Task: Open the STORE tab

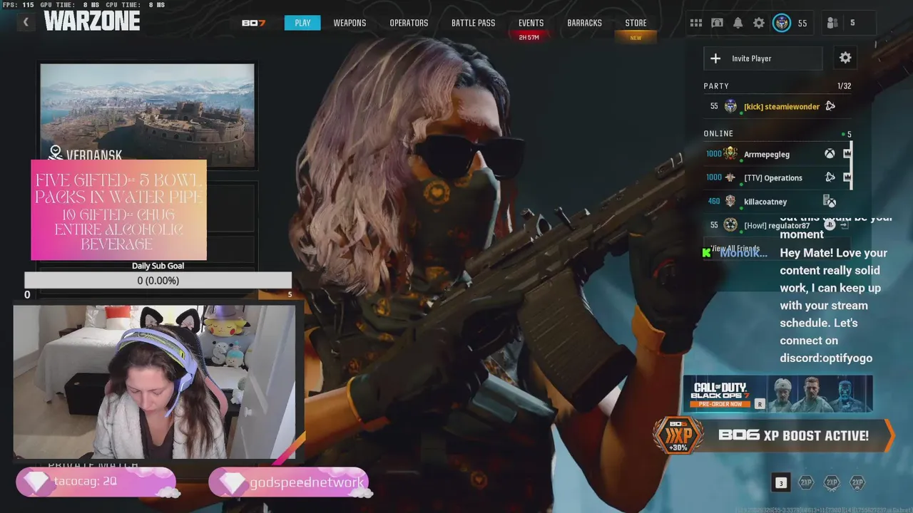Action: pyautogui.click(x=636, y=23)
